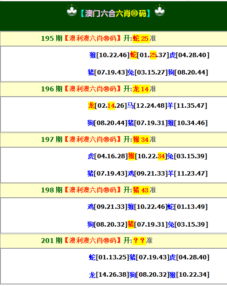227x286 pixels.
Task: Click 马[12.24.48] in the 196 period
Action: [x=147, y=106]
